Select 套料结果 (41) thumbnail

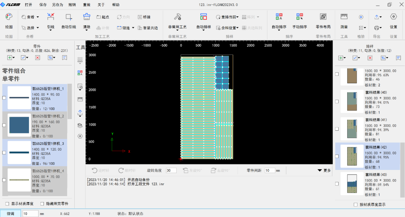point(352,129)
